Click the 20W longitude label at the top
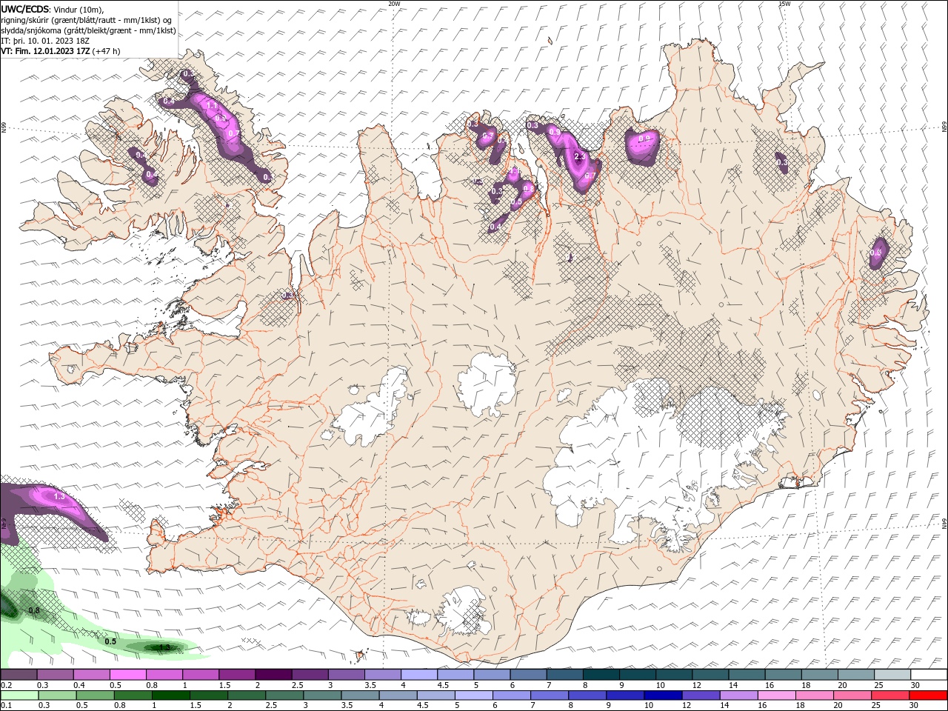948x711 pixels. click(394, 4)
